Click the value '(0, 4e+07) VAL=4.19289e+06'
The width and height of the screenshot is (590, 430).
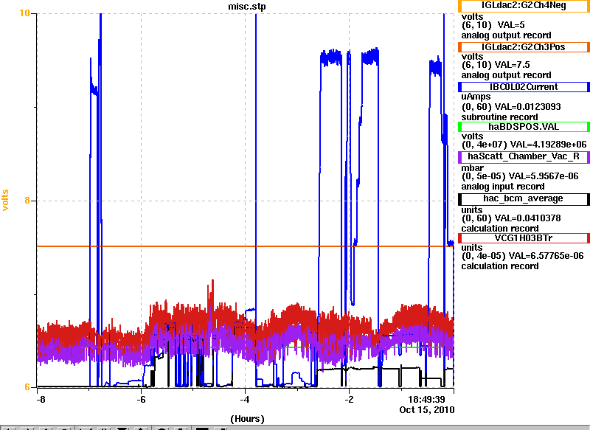click(524, 145)
